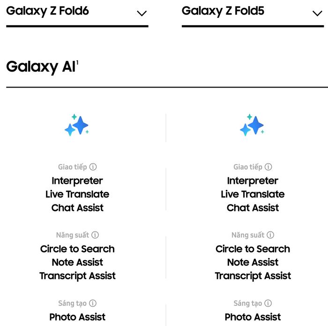The width and height of the screenshot is (328, 326).
Task: Click Photo Assist under Galaxy Z Fold6
Action: point(77,317)
